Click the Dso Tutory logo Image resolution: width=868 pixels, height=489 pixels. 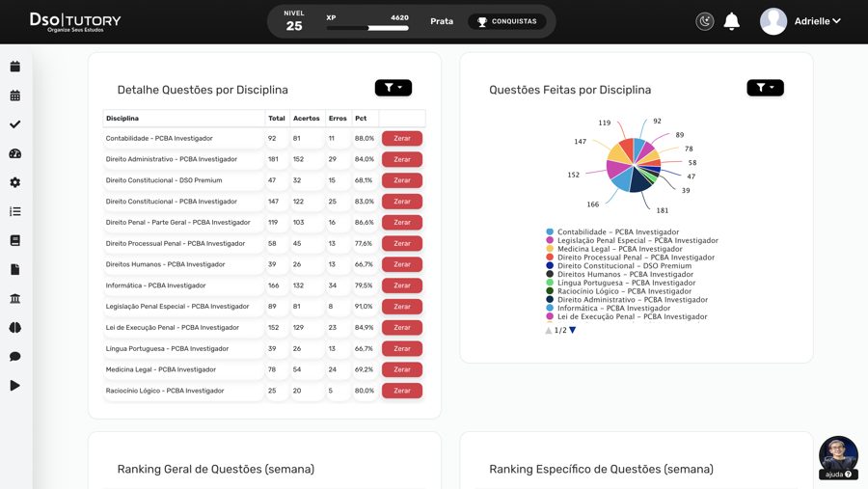click(75, 22)
